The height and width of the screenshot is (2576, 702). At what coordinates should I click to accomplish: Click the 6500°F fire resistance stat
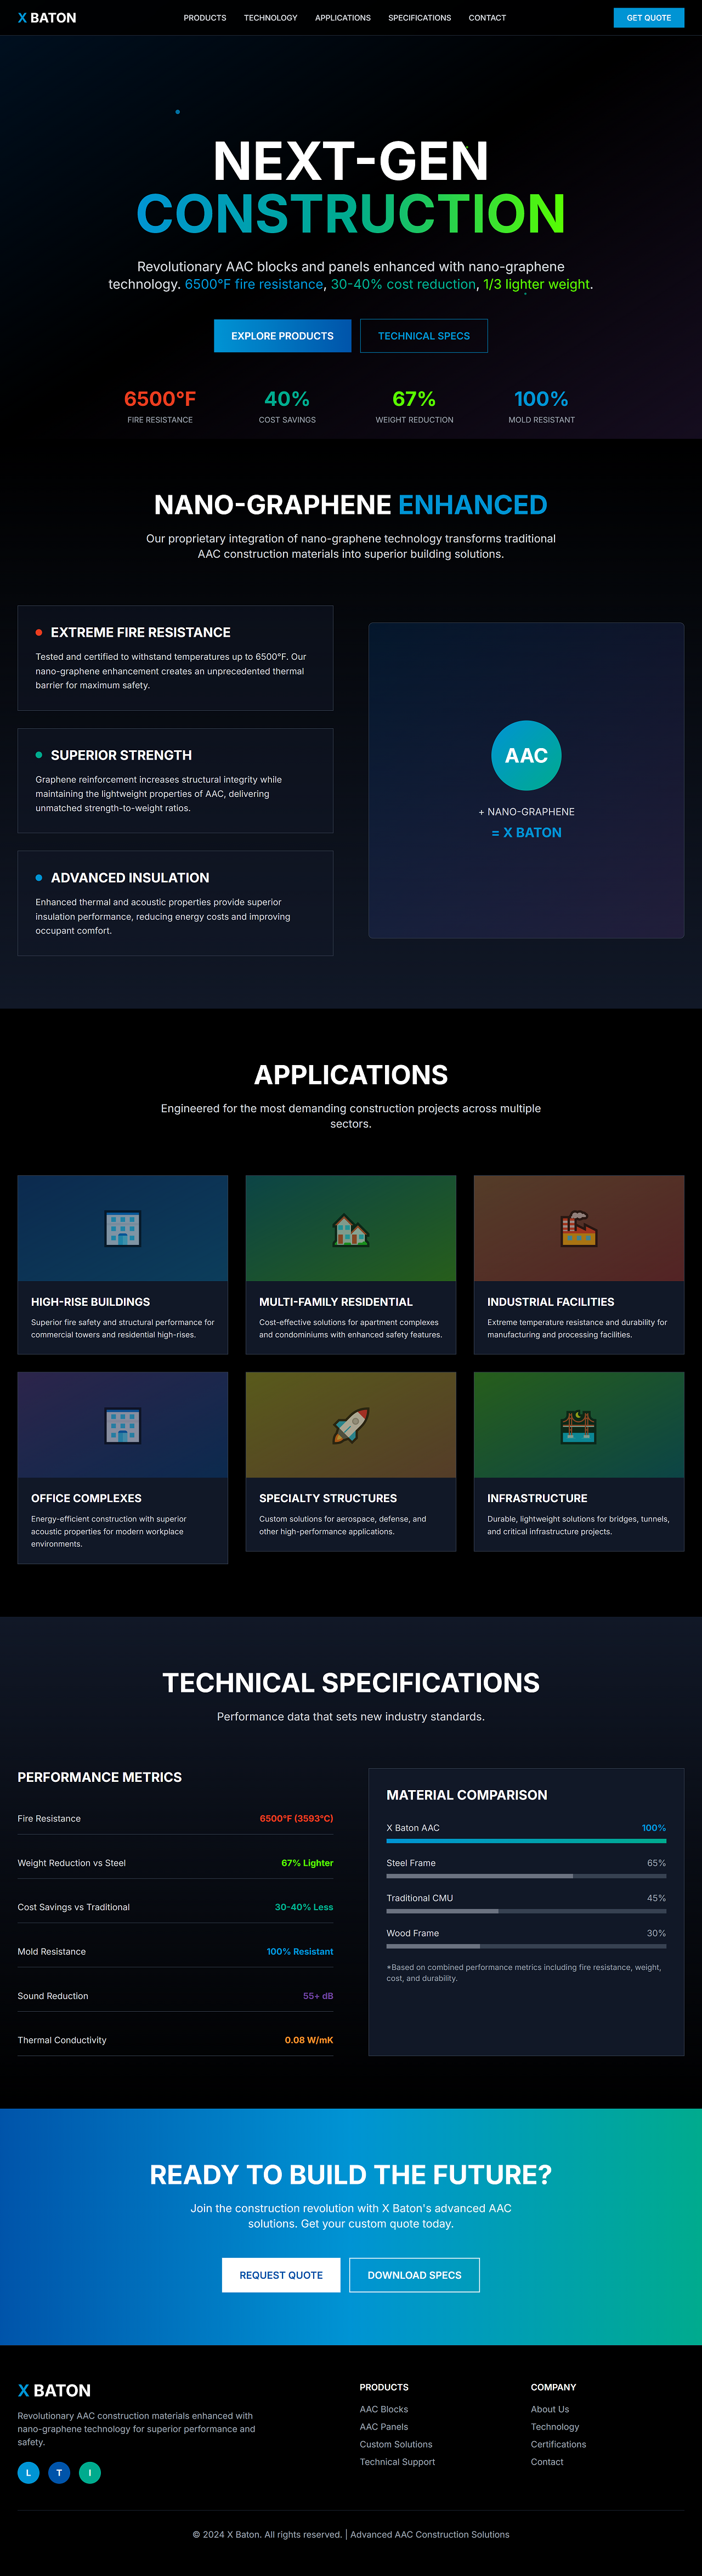click(x=160, y=405)
